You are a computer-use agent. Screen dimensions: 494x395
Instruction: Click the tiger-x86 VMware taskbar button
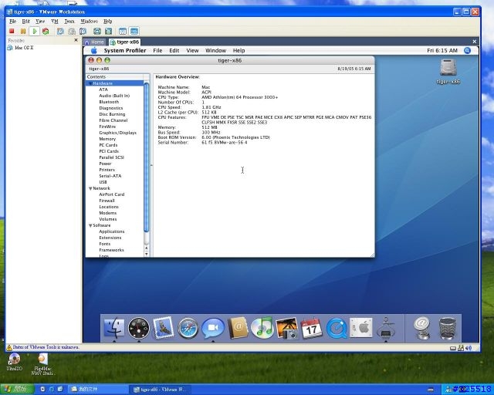(159, 390)
